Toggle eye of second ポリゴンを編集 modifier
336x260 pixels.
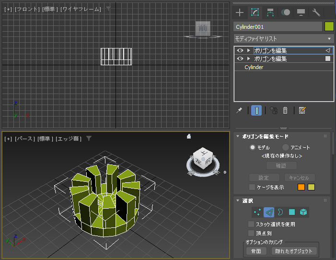point(240,59)
